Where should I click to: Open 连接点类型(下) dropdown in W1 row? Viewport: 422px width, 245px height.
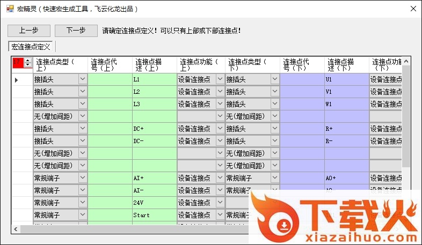275,104
